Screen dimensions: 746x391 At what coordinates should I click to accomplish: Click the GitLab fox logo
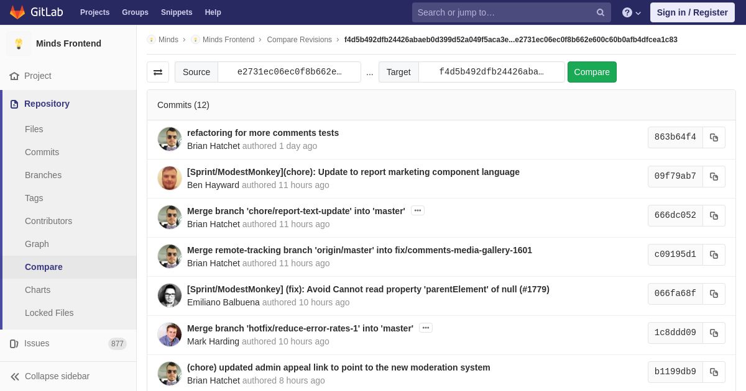(17, 12)
